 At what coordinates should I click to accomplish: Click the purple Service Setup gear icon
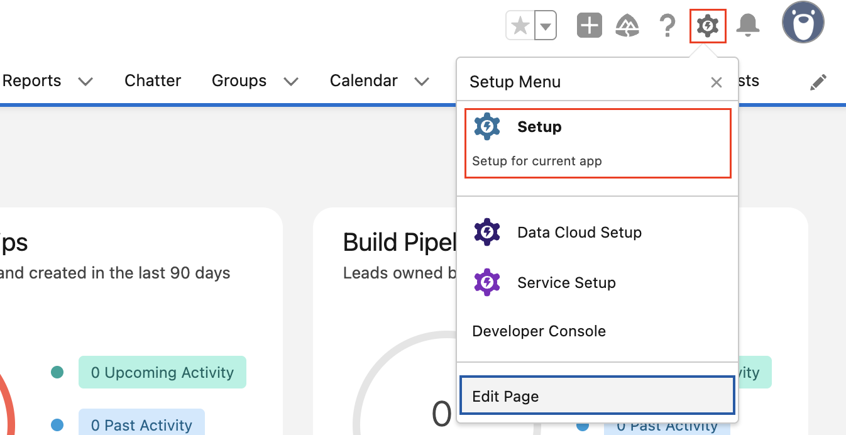(487, 282)
